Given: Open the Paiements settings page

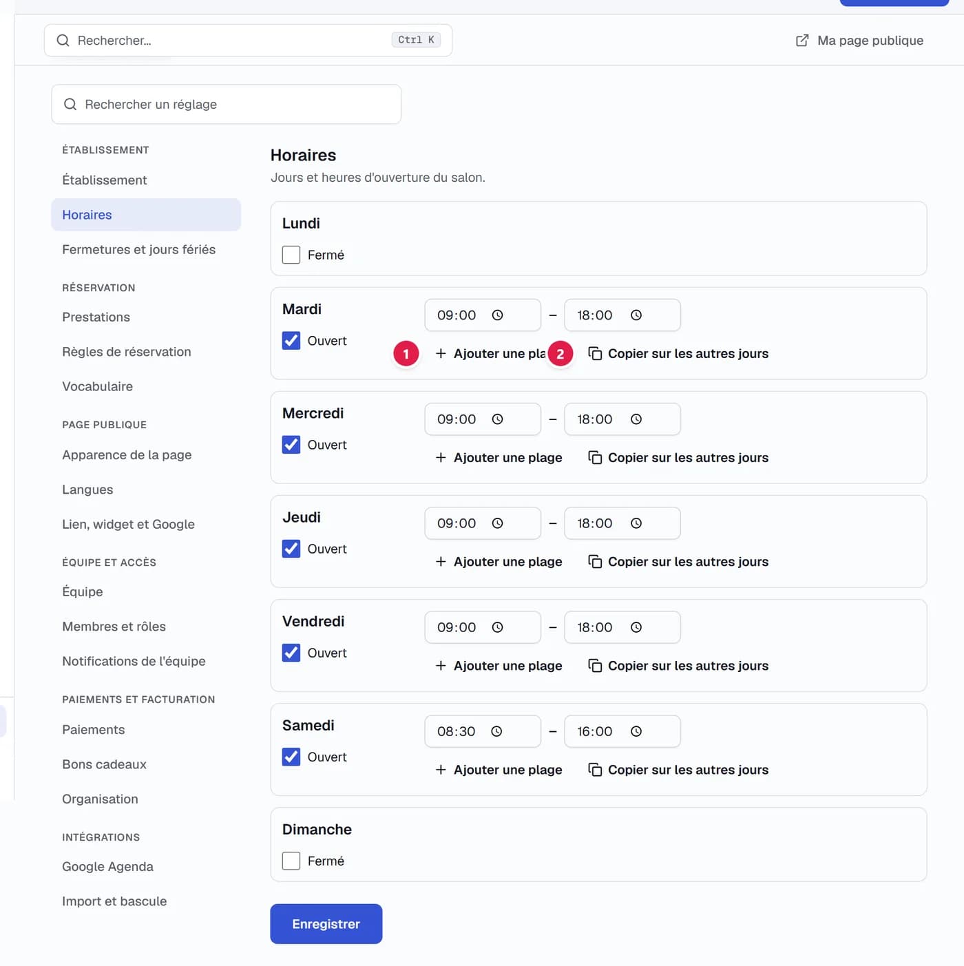Looking at the screenshot, I should pyautogui.click(x=146, y=730).
